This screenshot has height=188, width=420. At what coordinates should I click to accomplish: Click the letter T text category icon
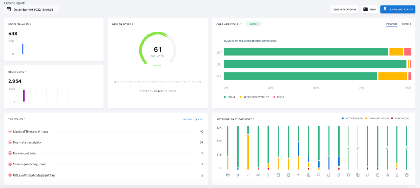(268, 175)
